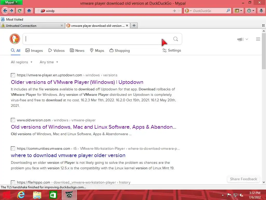
Task: Click the muted volume tray icon
Action: [x=241, y=195]
